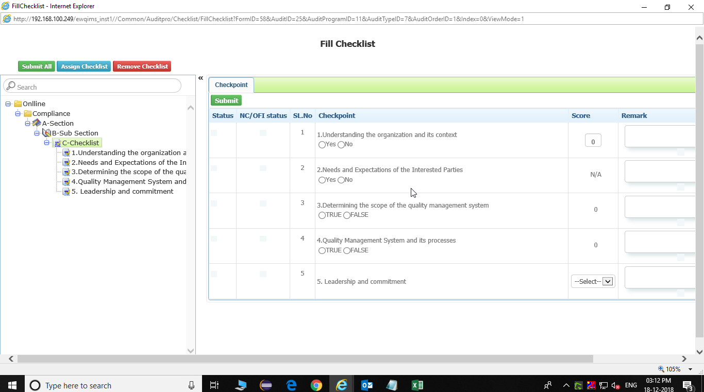The image size is (704, 392).
Task: Click Internet Explorer taskbar icon
Action: [x=341, y=385]
